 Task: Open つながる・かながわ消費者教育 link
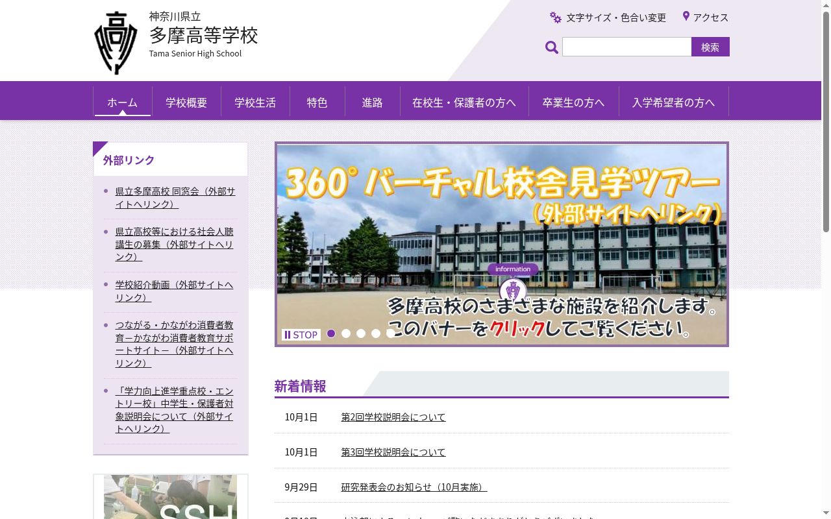pos(174,344)
